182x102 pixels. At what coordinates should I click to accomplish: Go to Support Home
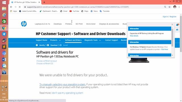(x=42, y=40)
